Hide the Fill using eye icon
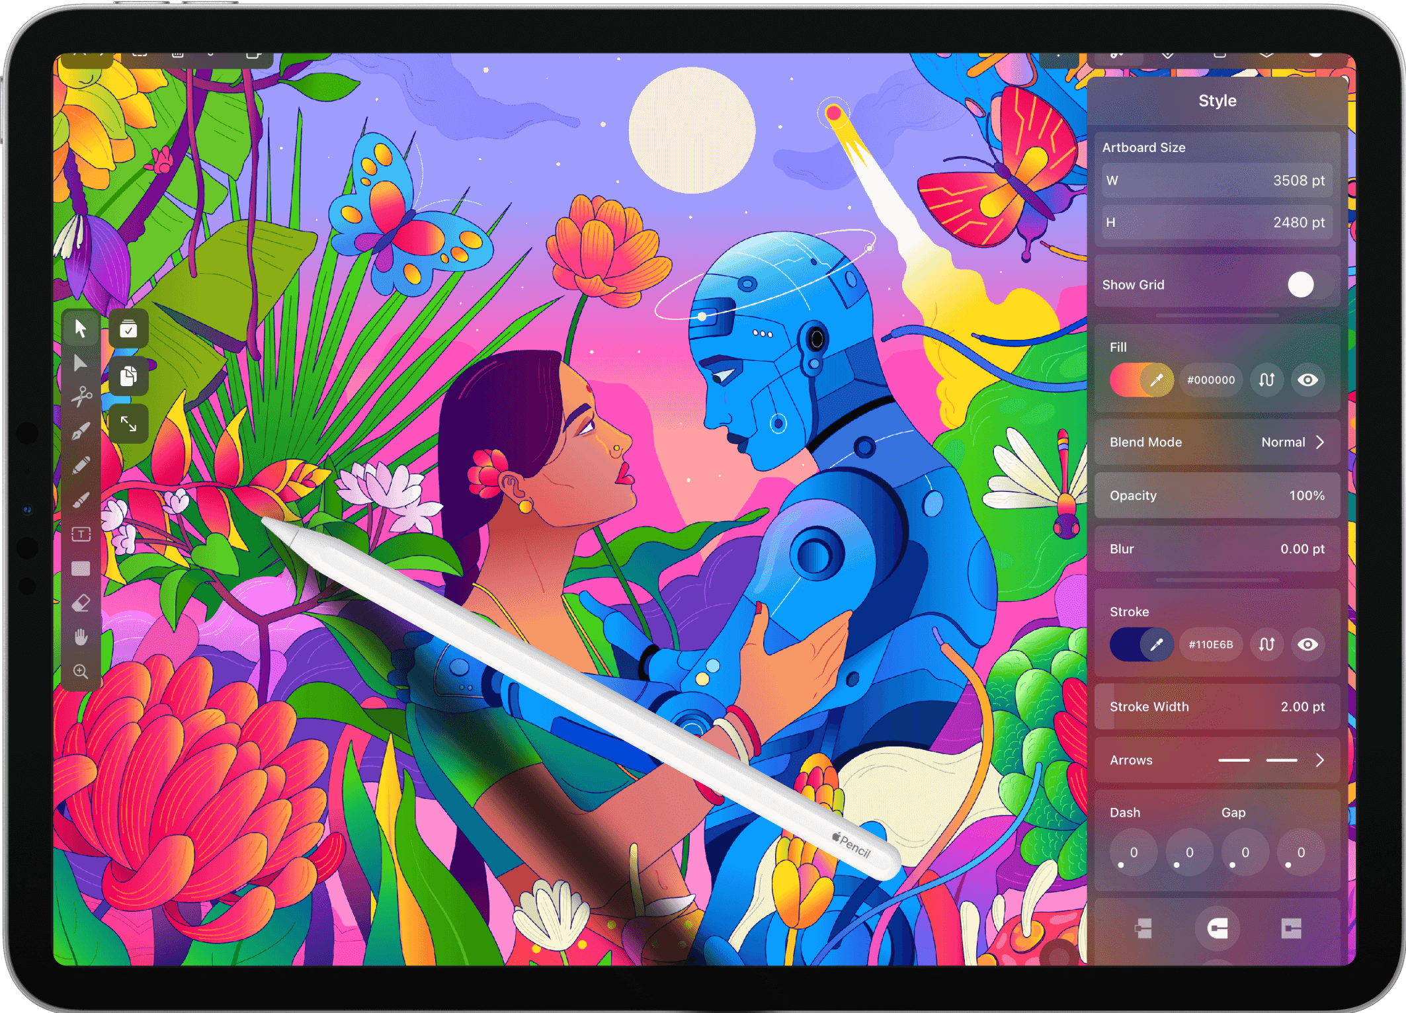Screen dimensions: 1406x1013 click(1307, 380)
